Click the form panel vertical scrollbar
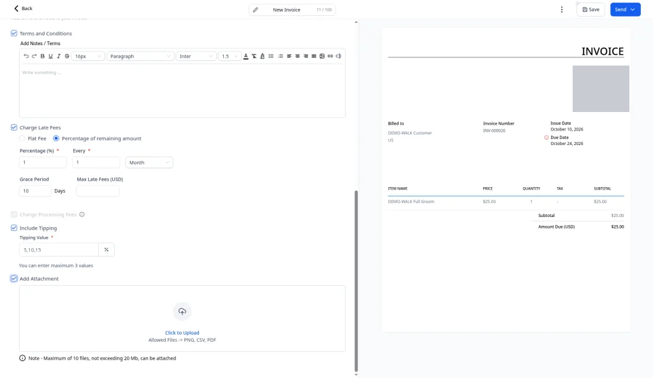 pyautogui.click(x=356, y=281)
